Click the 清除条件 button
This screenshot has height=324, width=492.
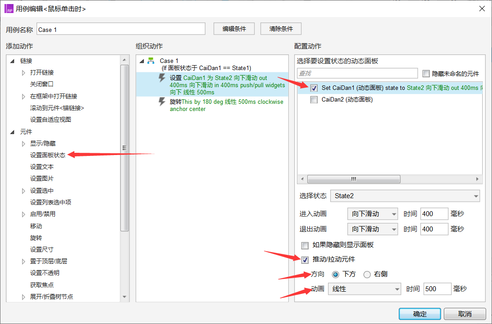[x=281, y=29]
